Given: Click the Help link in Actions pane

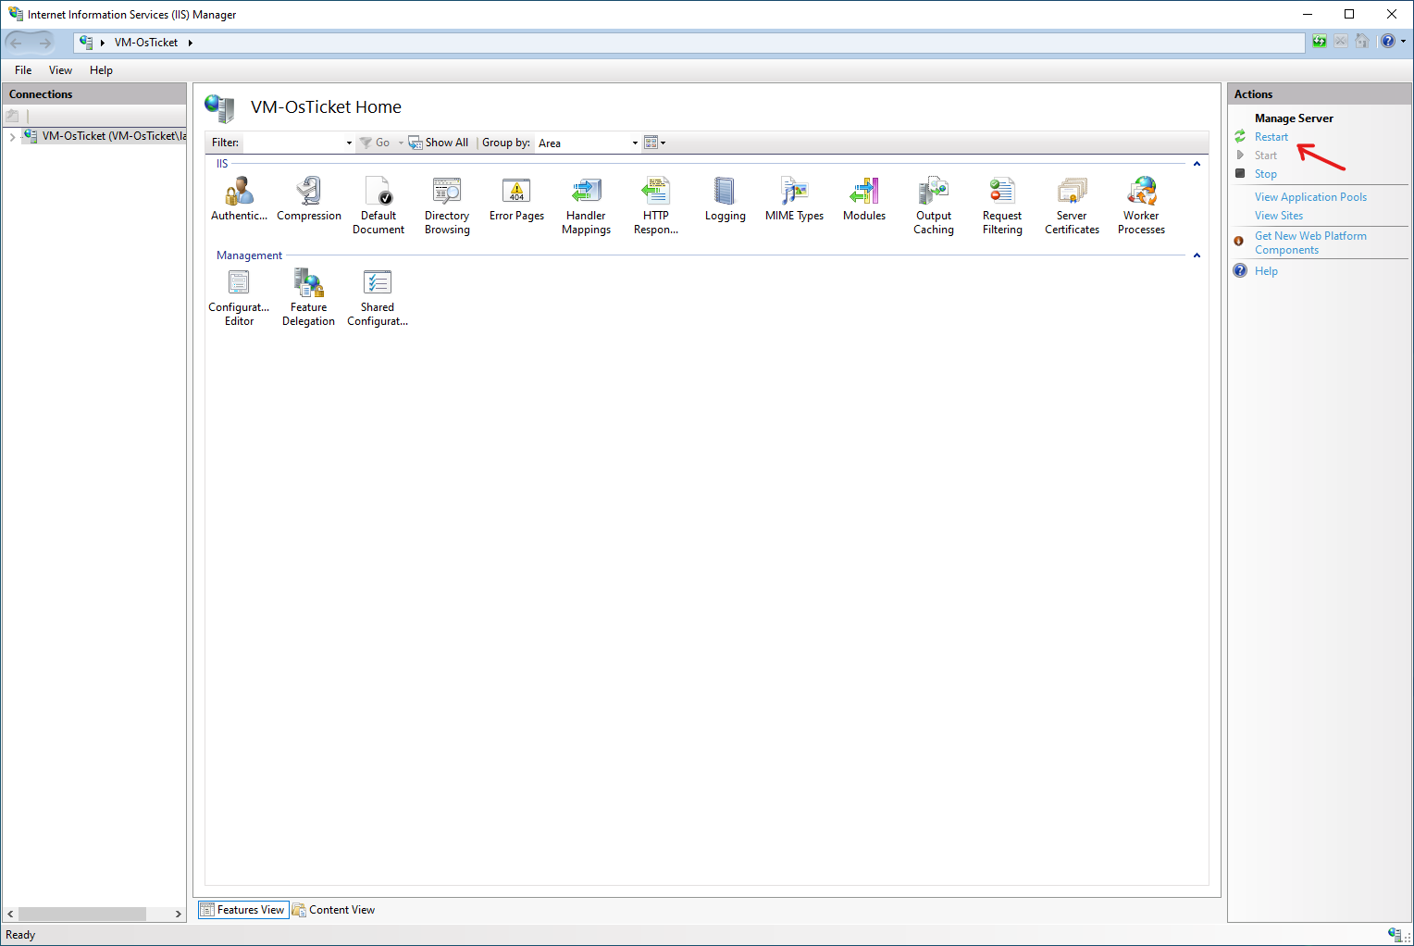Looking at the screenshot, I should 1266,271.
